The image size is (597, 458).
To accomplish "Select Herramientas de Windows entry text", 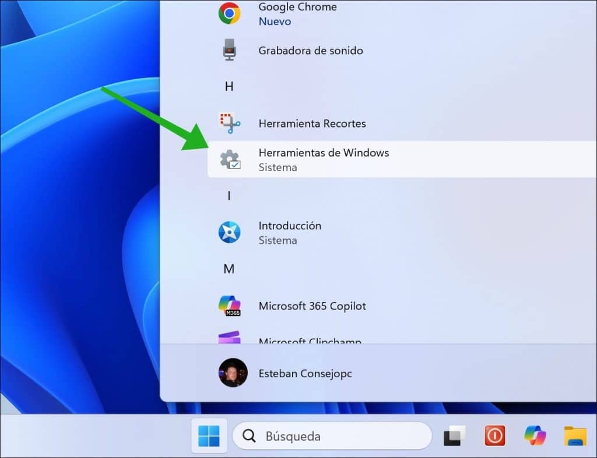I will click(x=324, y=153).
